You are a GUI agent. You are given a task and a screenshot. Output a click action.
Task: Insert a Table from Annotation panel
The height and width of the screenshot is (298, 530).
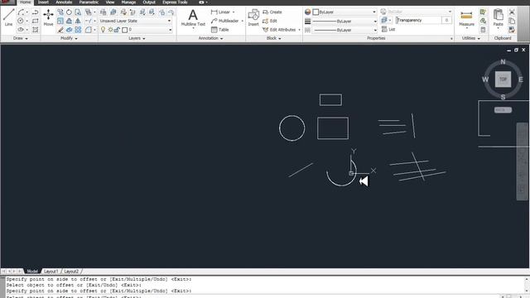[x=219, y=30]
